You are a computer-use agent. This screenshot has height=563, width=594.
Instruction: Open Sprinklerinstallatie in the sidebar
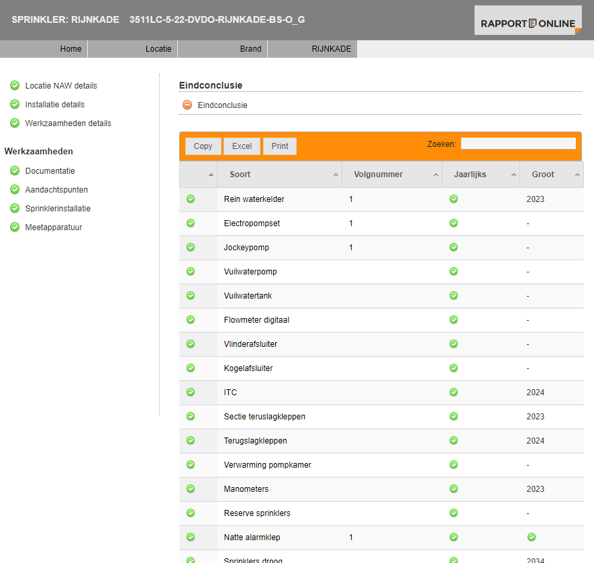(x=58, y=209)
